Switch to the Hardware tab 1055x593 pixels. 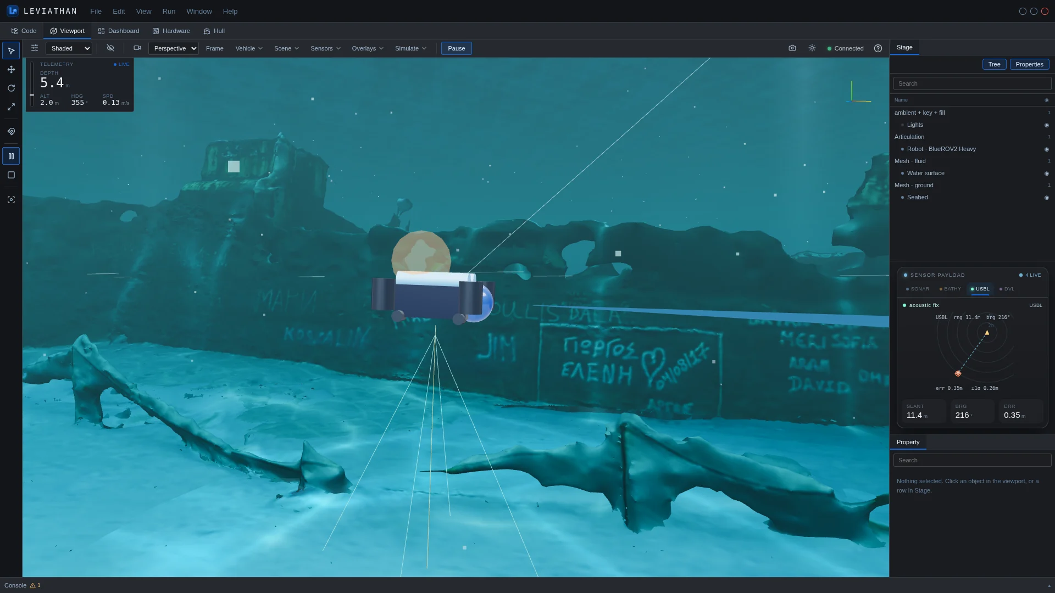(171, 31)
